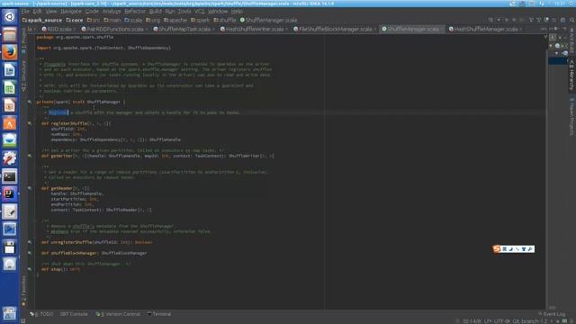Viewport: 576px width, 324px height.
Task: Click the cursor position 32:14 indicator
Action: click(472, 321)
